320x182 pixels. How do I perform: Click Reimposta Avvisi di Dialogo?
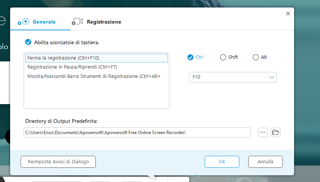(58, 162)
